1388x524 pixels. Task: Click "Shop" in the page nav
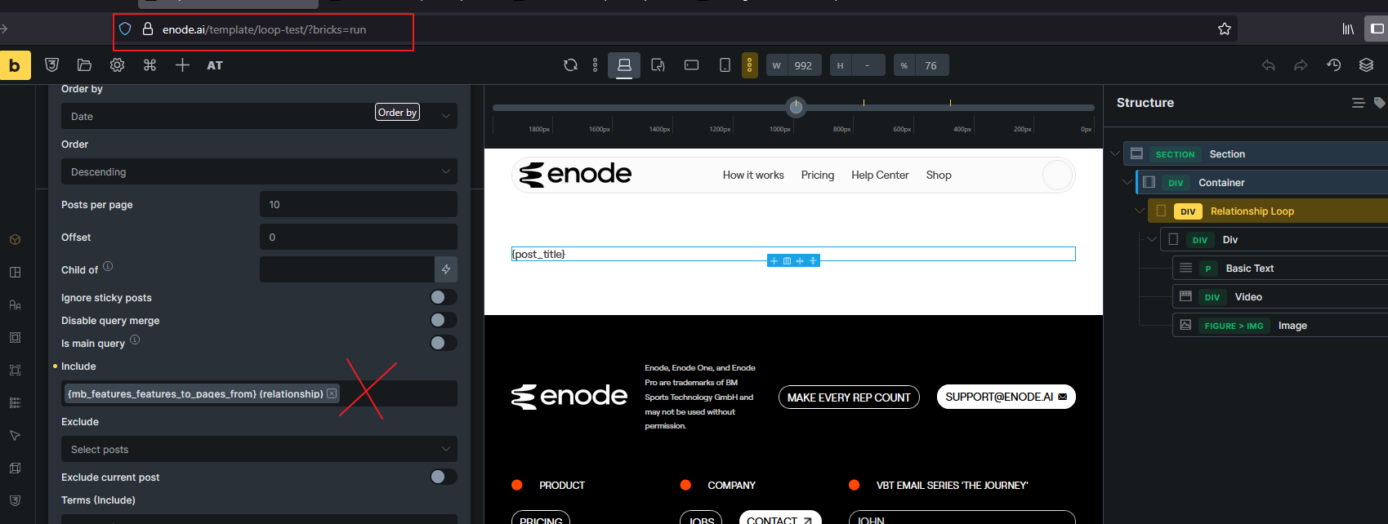pyautogui.click(x=939, y=175)
